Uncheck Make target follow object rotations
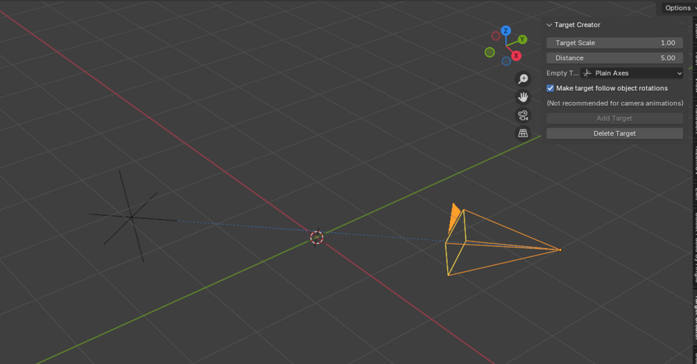The image size is (697, 364). pos(550,88)
